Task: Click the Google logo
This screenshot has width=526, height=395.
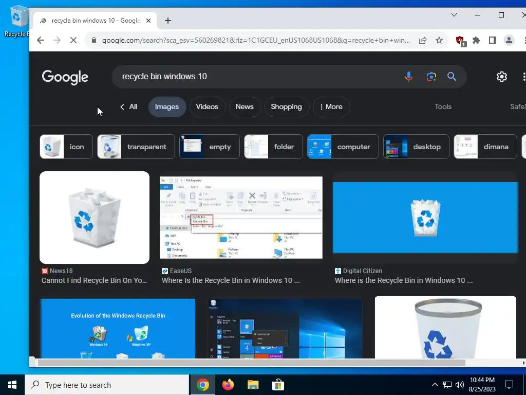Action: 65,77
